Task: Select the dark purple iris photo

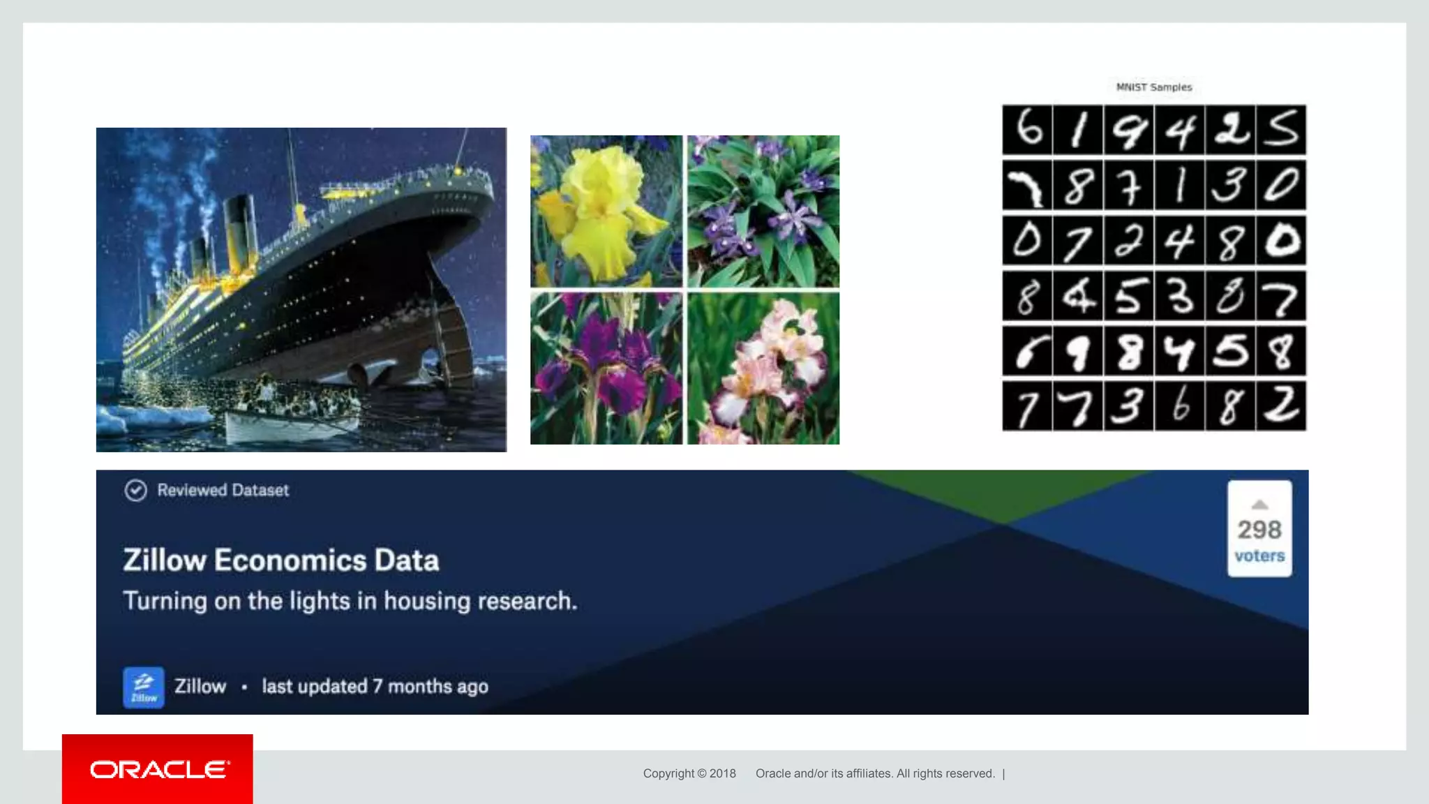Action: click(x=606, y=368)
